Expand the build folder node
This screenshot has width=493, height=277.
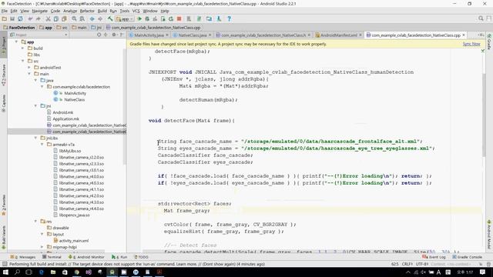click(x=22, y=48)
